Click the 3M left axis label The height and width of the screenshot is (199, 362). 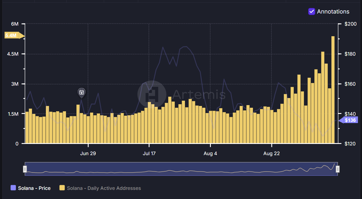pos(15,84)
